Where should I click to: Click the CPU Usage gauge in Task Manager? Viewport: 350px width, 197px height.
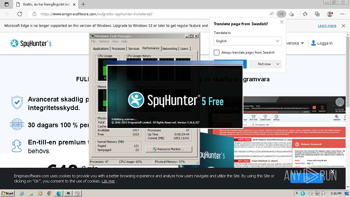108,69
